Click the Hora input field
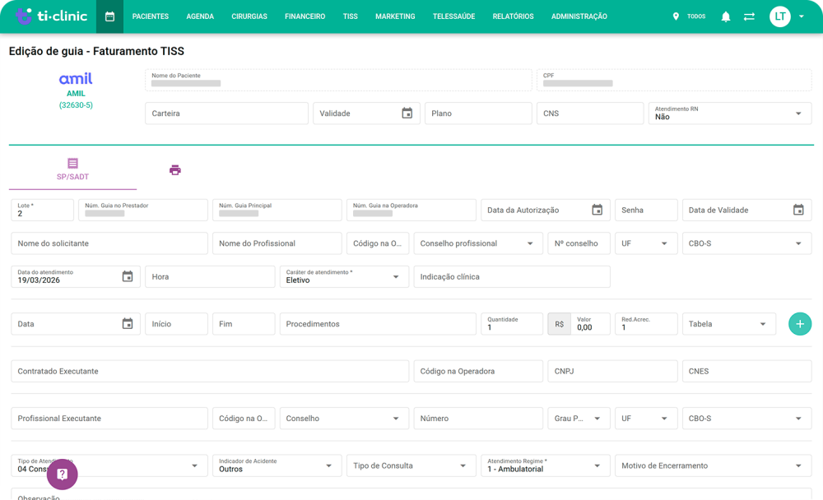The height and width of the screenshot is (500, 823). (x=210, y=276)
